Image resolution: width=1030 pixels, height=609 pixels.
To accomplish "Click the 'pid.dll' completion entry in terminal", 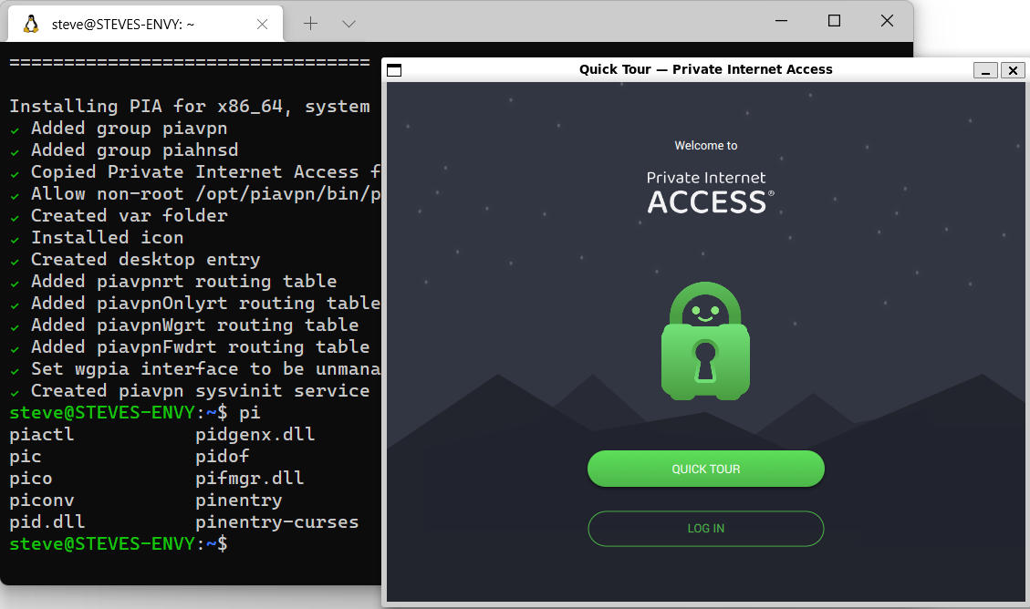I will pyautogui.click(x=47, y=521).
